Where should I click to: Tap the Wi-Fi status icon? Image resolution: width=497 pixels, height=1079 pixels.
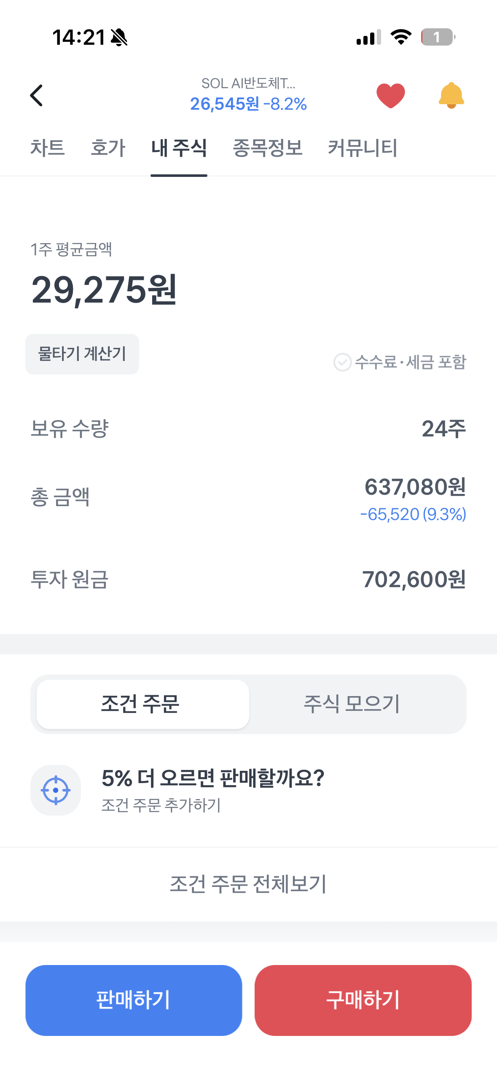click(x=401, y=37)
